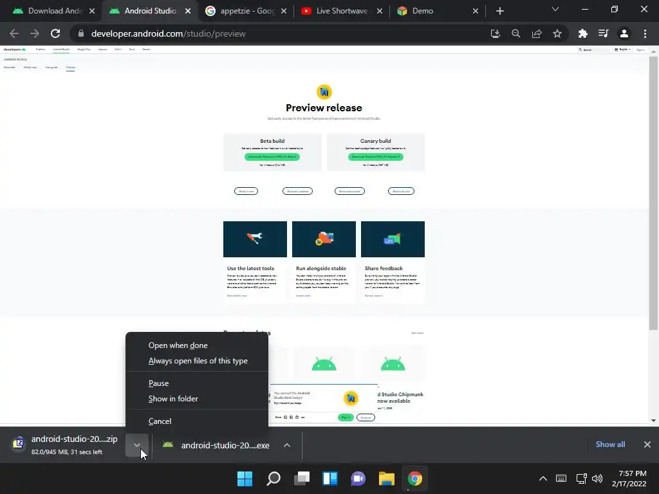The height and width of the screenshot is (494, 659).
Task: Click the See more link for recent updates
Action: [417, 333]
